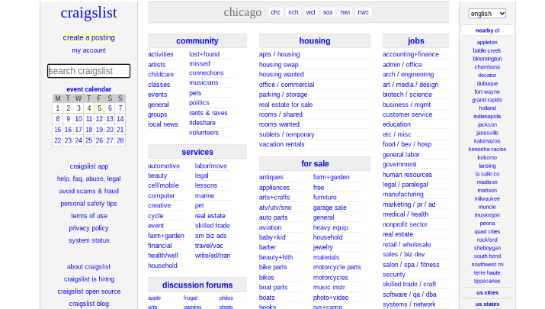
Task: Open personal safety tips link
Action: click(x=88, y=204)
